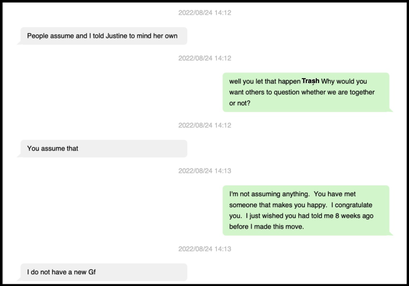
Task: Click the timestamp directly above "You assume that"
Action: tap(204, 125)
